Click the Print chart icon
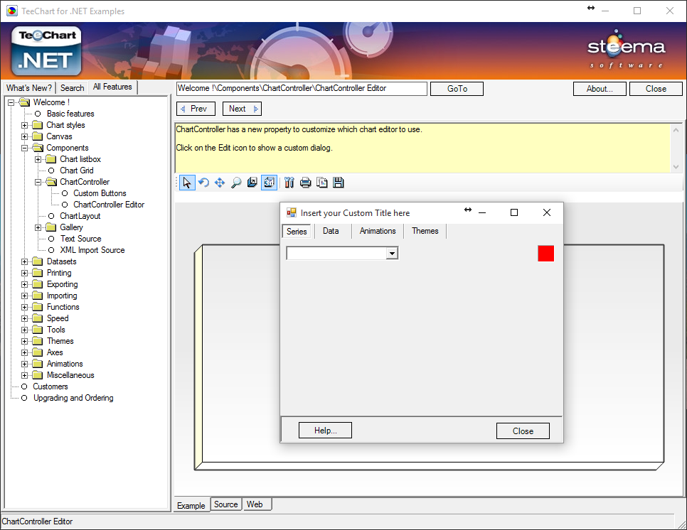687x530 pixels. click(305, 183)
